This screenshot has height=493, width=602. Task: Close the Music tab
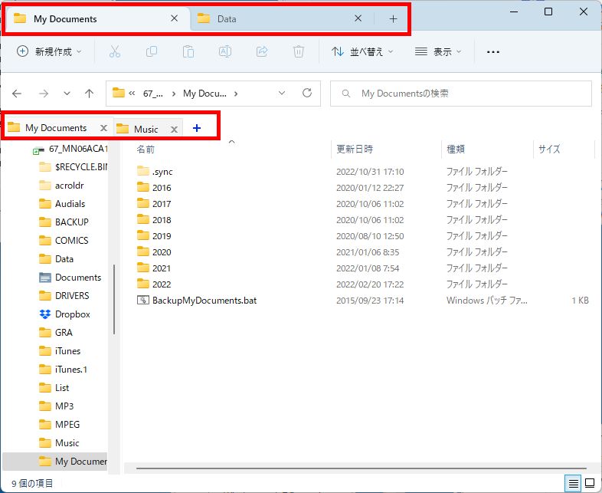tap(174, 129)
